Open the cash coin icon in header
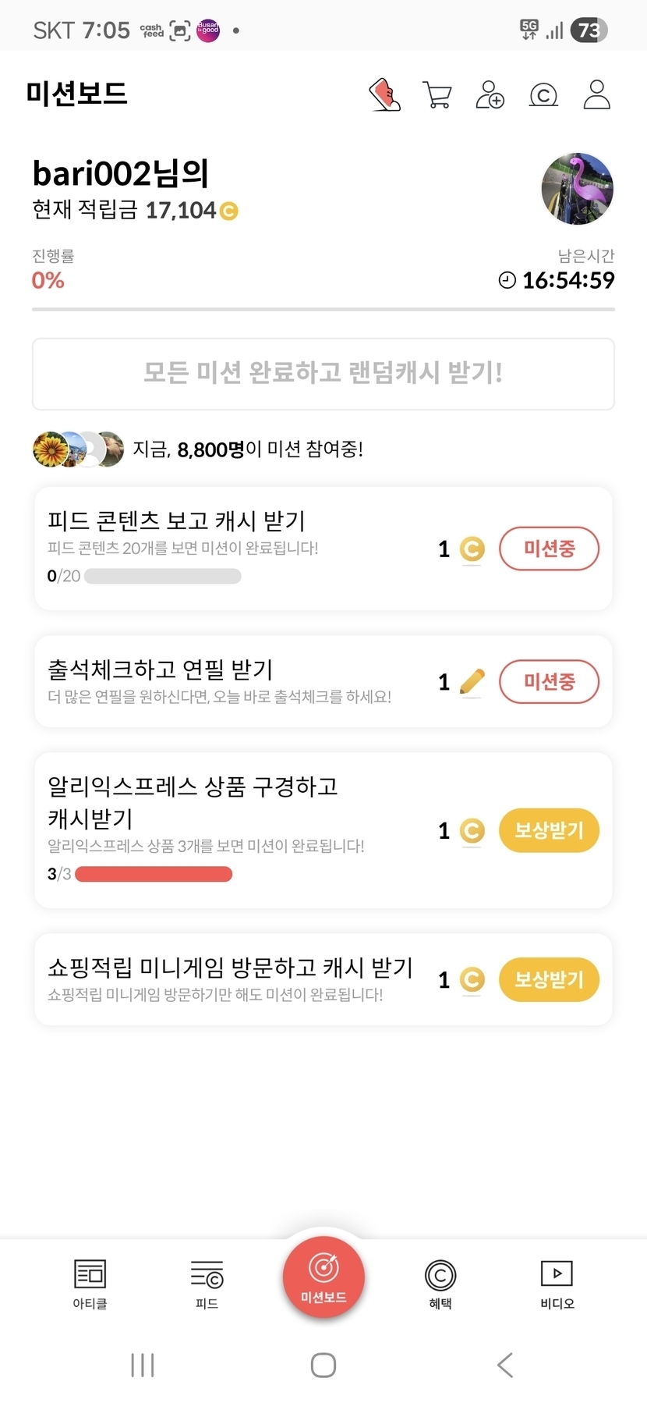Screen dimensions: 647x1403 point(543,95)
